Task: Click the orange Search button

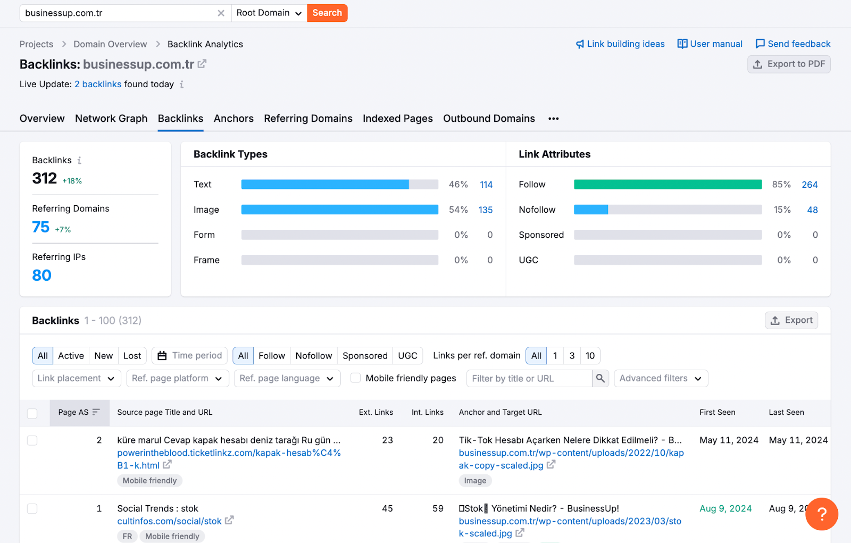Action: click(x=327, y=13)
